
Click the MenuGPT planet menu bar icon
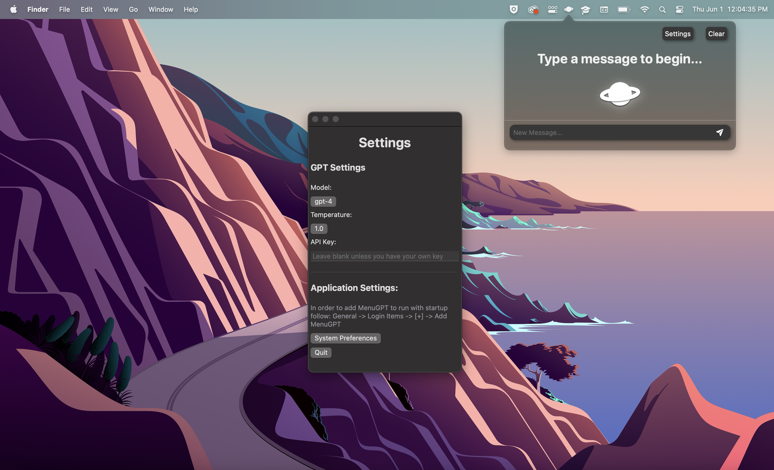[x=568, y=9]
